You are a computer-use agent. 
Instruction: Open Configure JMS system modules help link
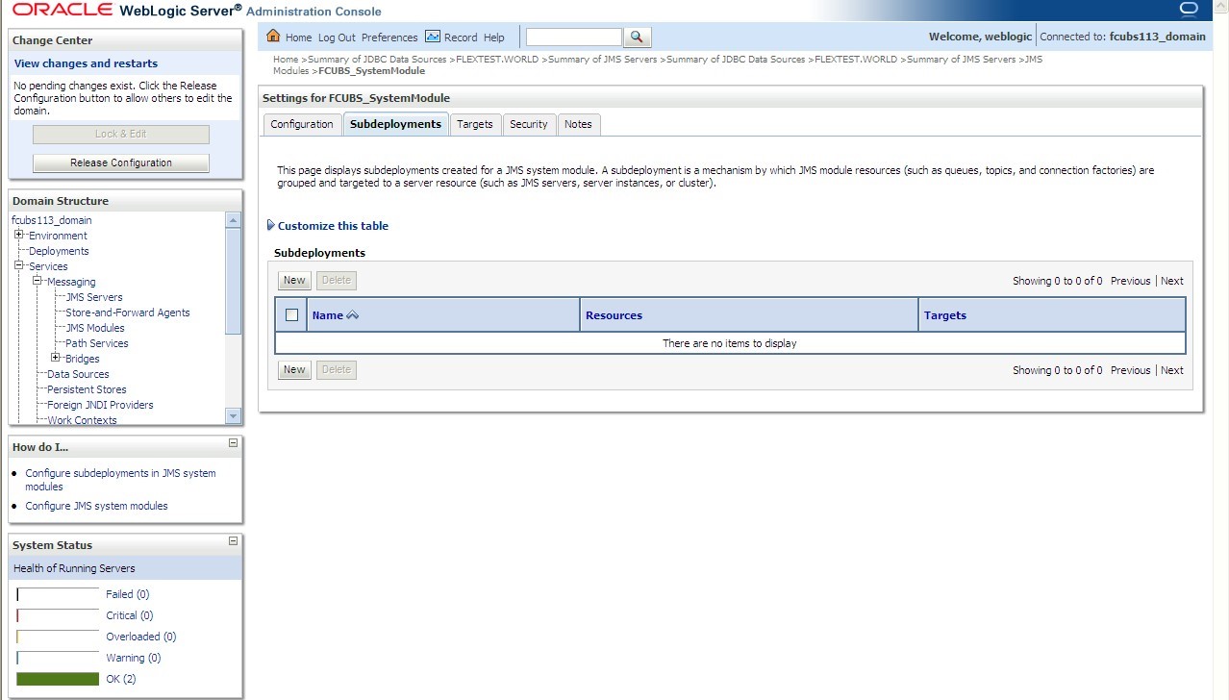click(x=96, y=506)
